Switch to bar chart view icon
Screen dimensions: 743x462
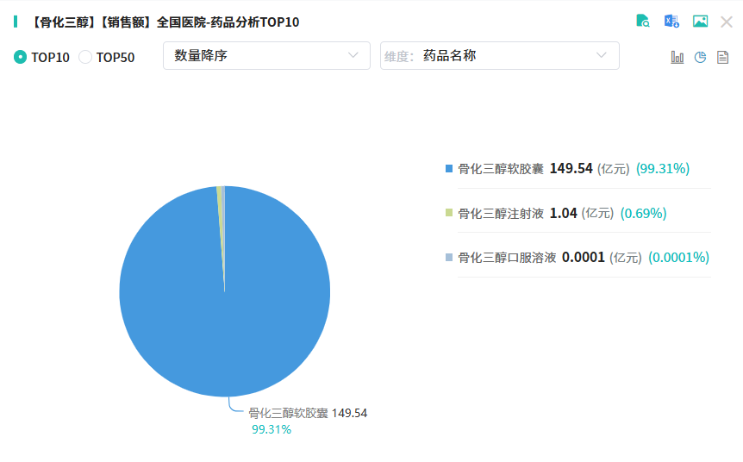click(x=677, y=58)
